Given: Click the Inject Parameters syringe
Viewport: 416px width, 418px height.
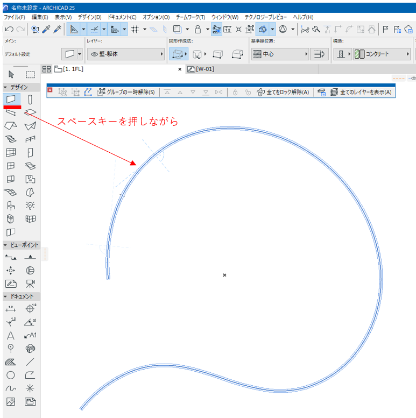Looking at the screenshot, I should point(58,29).
